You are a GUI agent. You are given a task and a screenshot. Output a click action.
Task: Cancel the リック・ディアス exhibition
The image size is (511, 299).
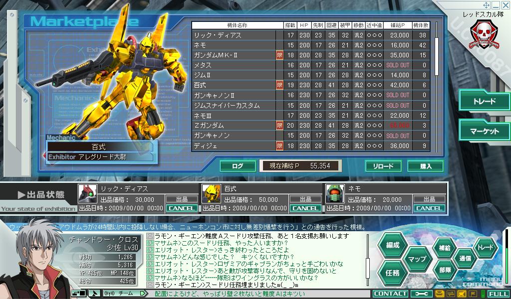coord(182,208)
